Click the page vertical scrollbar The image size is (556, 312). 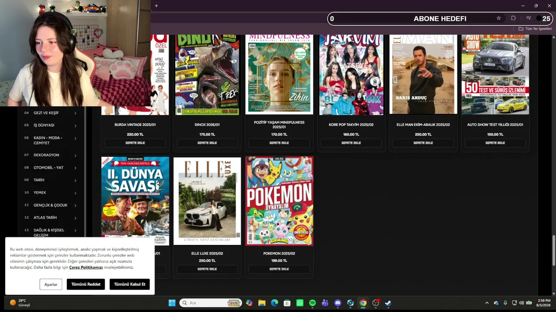553,250
